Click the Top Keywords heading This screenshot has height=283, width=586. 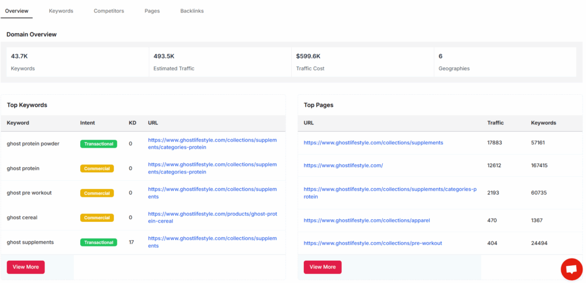27,105
